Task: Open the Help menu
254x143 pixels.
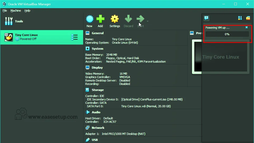Action: [x=27, y=11]
